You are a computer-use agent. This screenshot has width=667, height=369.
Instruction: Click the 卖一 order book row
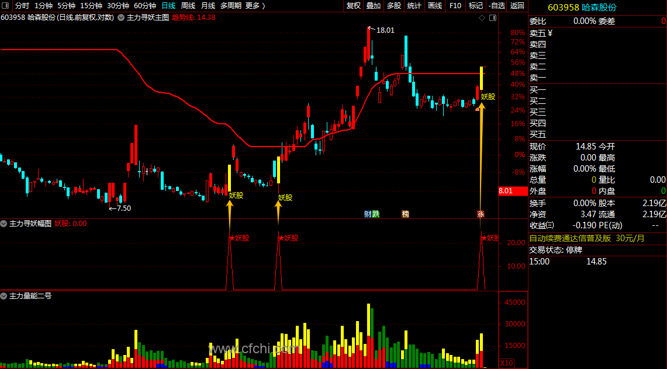[x=597, y=78]
